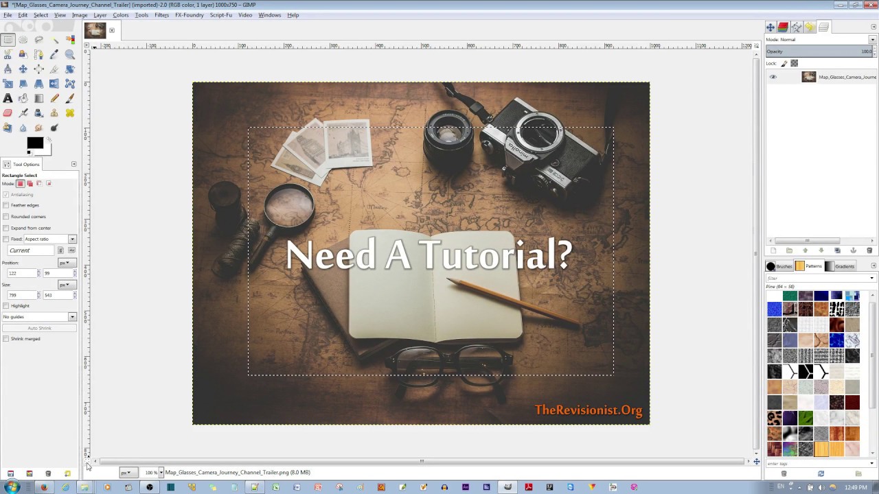Check the Rounded corners option

click(5, 216)
